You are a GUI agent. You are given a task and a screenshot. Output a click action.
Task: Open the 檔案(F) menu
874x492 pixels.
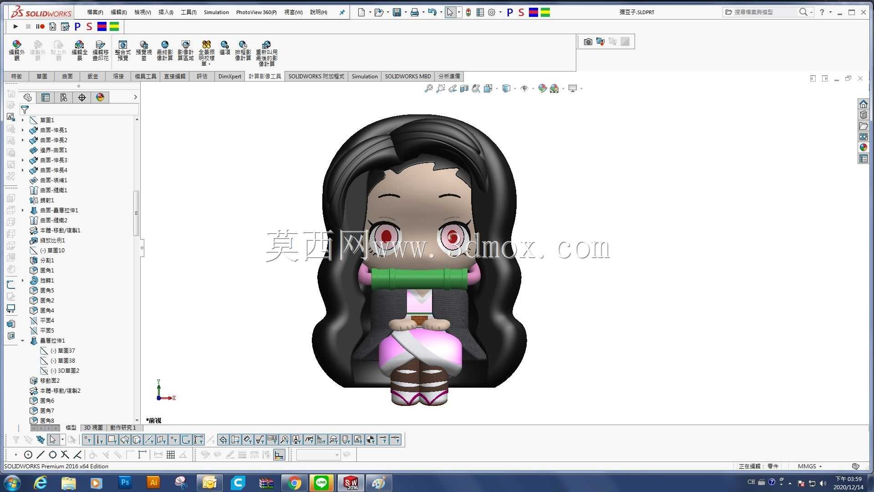point(95,12)
